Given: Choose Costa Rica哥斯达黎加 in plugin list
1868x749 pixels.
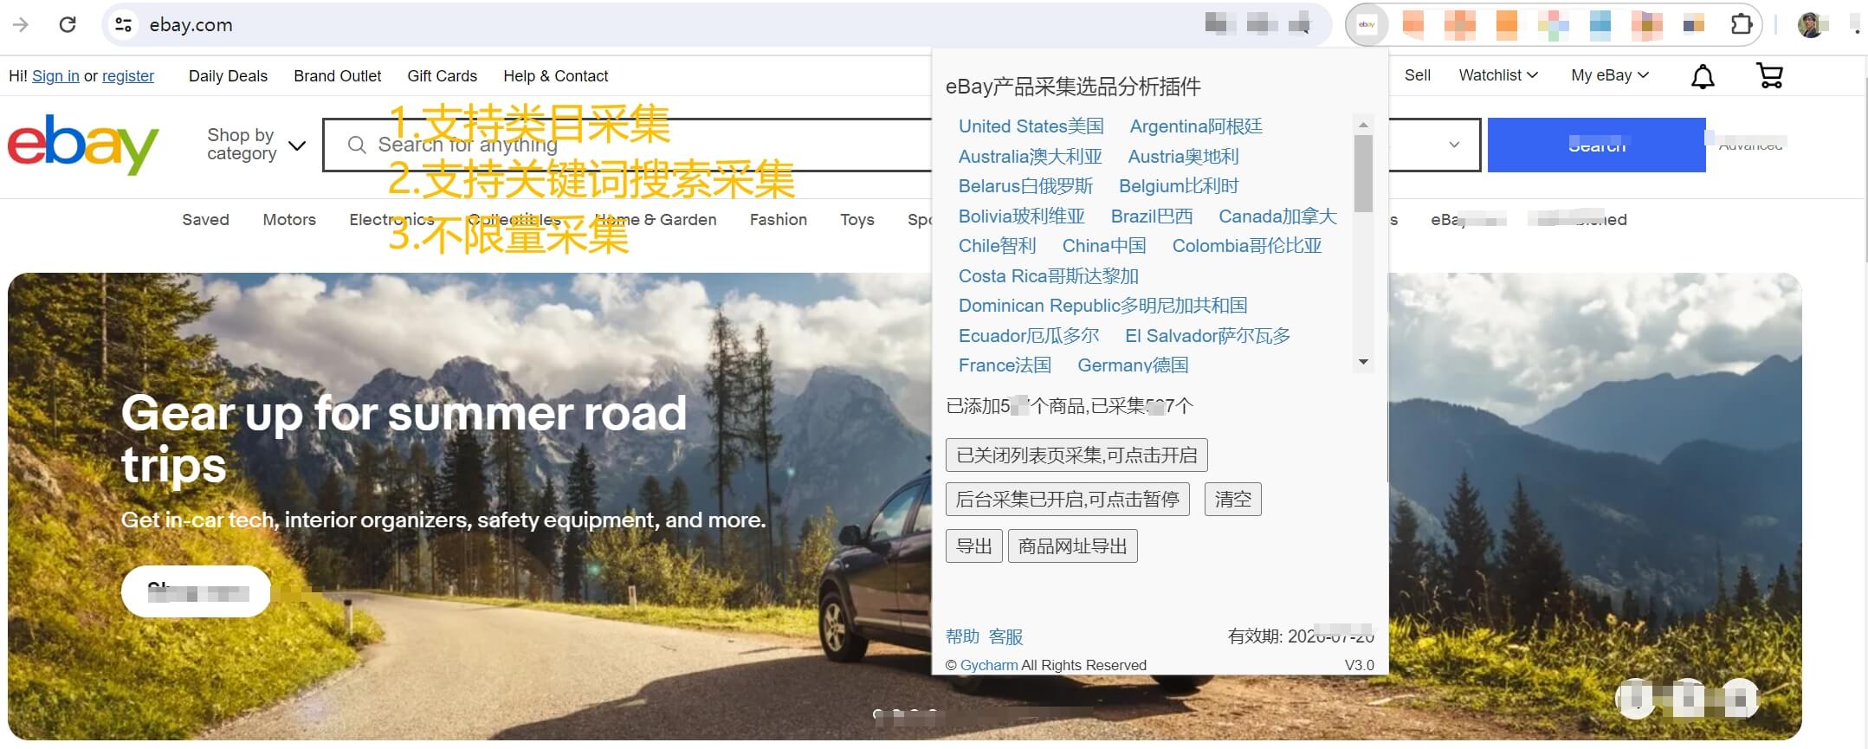Looking at the screenshot, I should point(1048,276).
